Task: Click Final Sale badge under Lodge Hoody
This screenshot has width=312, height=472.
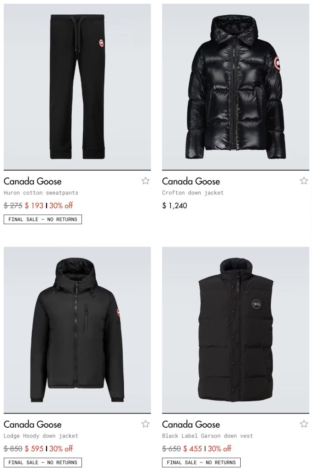Action: 43,463
